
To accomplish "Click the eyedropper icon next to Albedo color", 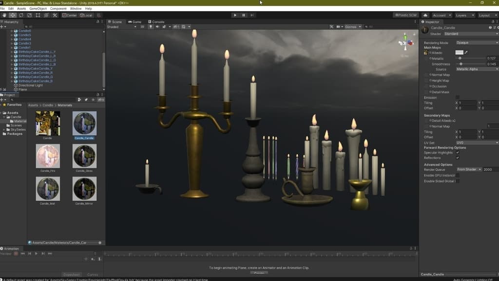I will click(466, 52).
